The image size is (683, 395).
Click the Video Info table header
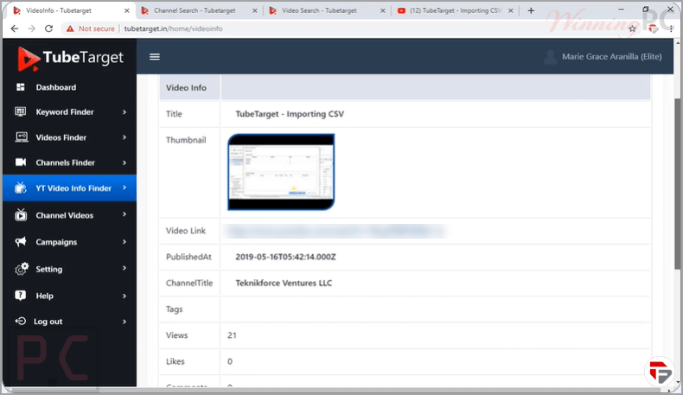(x=186, y=87)
